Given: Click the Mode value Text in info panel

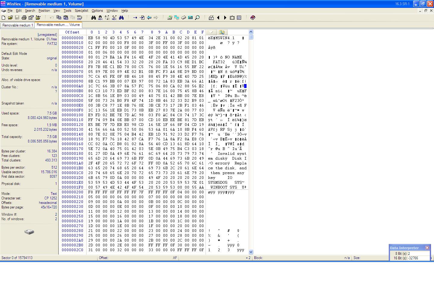Looking at the screenshot, I should pos(54,194).
